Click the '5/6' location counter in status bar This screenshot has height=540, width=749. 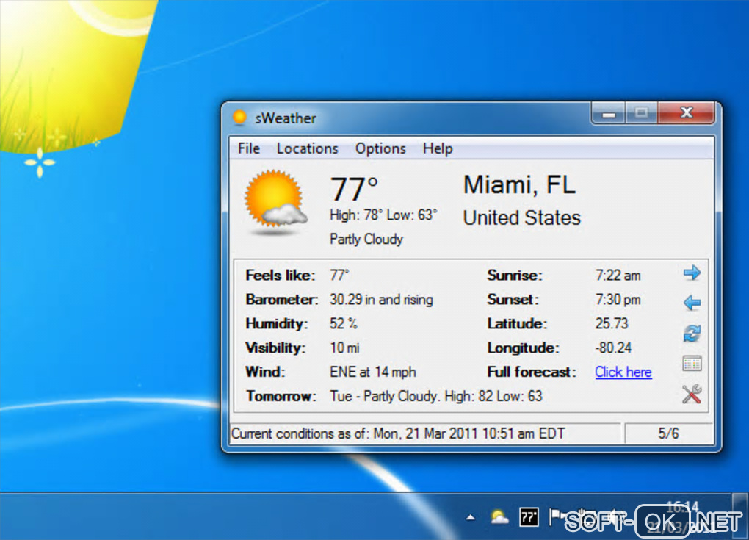point(667,433)
